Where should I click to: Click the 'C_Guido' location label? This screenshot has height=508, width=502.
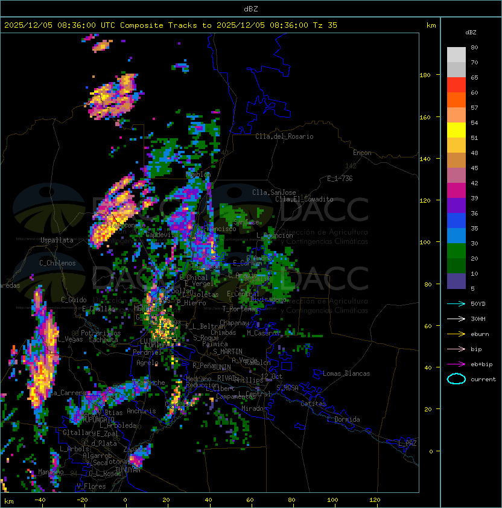click(74, 300)
